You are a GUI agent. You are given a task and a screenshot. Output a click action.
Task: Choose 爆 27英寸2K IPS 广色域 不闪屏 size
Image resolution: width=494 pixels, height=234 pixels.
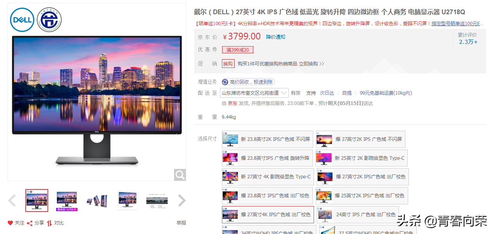pyautogui.click(x=360, y=139)
